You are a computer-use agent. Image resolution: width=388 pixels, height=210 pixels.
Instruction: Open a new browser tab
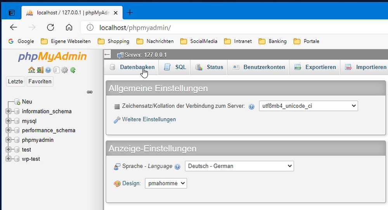[x=130, y=12]
